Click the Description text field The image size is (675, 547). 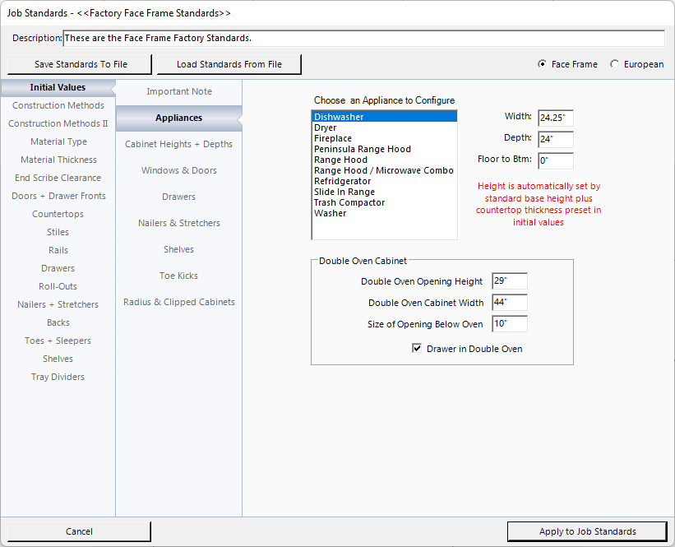click(x=363, y=39)
